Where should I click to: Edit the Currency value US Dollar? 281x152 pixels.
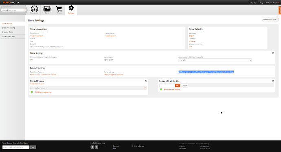tap(192, 41)
